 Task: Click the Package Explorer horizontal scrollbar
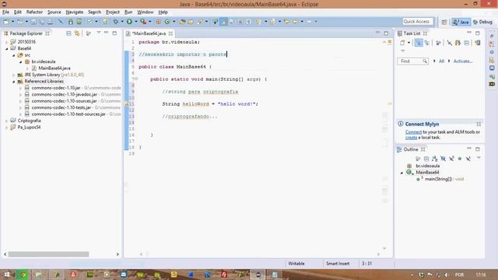pyautogui.click(x=48, y=254)
